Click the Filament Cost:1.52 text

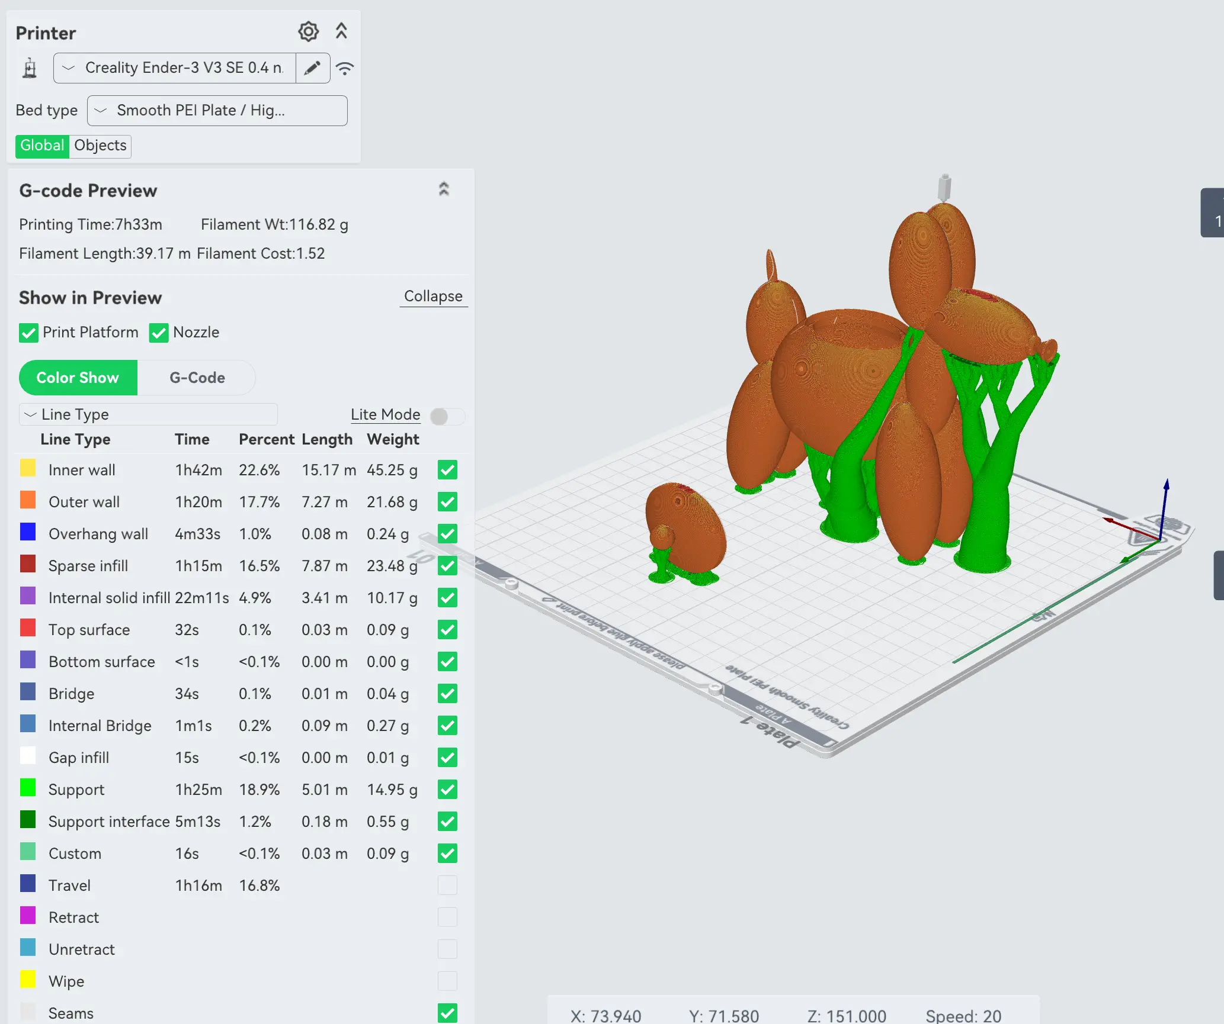click(x=261, y=254)
